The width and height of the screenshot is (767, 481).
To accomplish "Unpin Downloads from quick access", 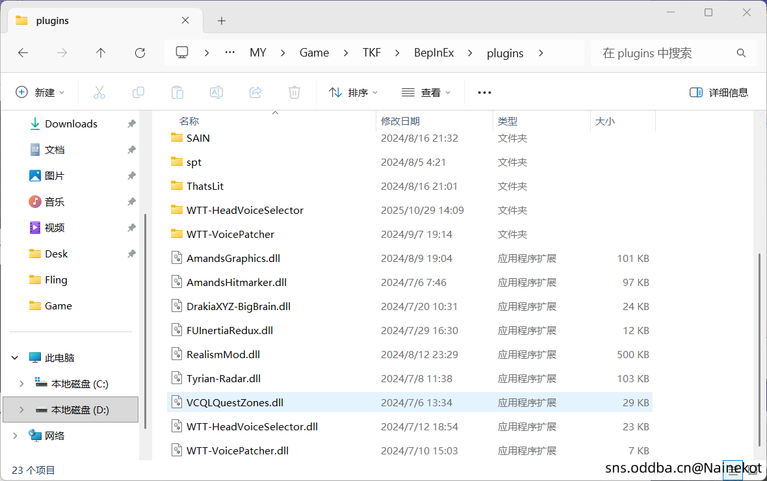I will click(131, 123).
